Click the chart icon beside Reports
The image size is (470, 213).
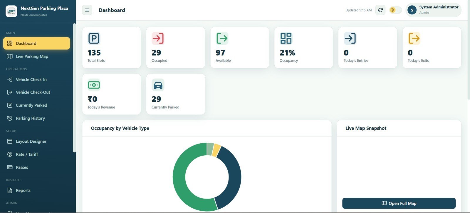[x=10, y=190]
